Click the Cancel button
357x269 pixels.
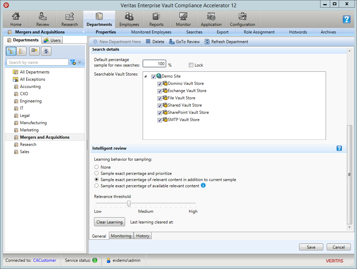[338, 247]
